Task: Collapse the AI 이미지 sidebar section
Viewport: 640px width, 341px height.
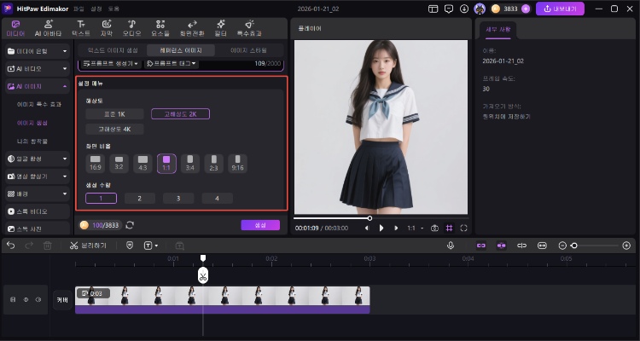Action: (38, 86)
